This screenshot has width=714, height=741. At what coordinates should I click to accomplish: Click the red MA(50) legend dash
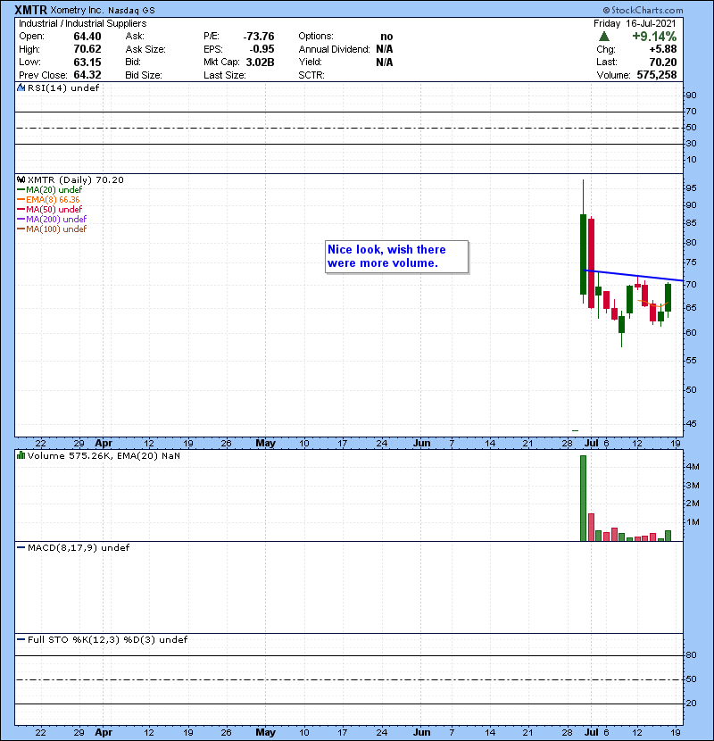click(21, 209)
